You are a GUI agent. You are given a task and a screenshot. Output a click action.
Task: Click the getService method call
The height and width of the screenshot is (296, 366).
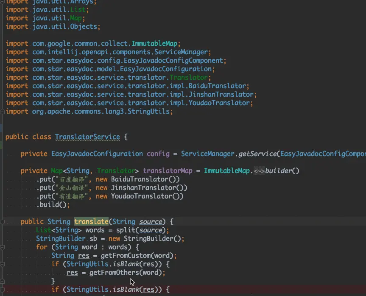click(257, 154)
